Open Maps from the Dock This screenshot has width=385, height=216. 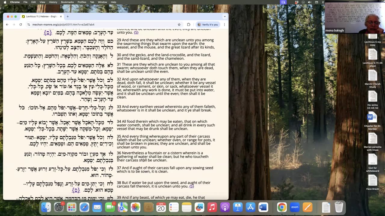point(123,207)
